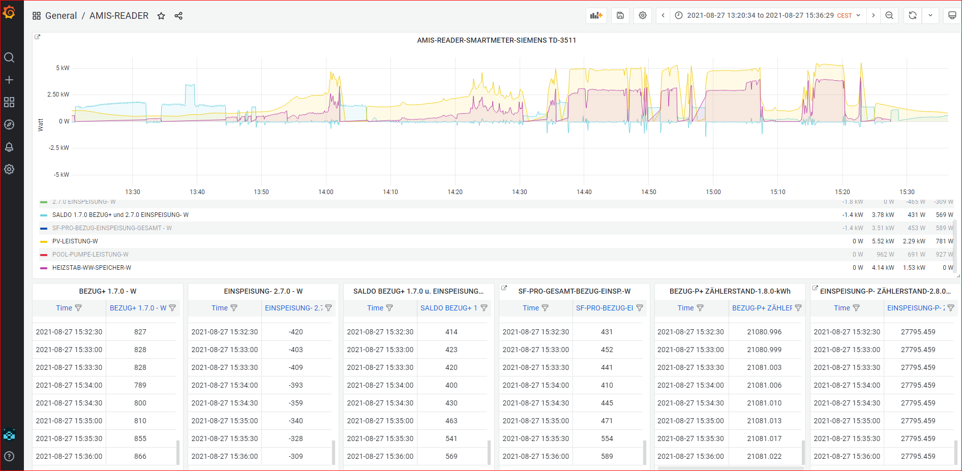
Task: Sort by Time in BEZUG-P+ ZÄHLERSTAND table
Action: [x=685, y=308]
